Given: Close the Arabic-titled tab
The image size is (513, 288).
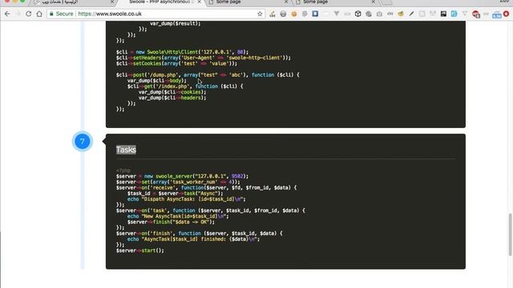Looking at the screenshot, I should 112,2.
